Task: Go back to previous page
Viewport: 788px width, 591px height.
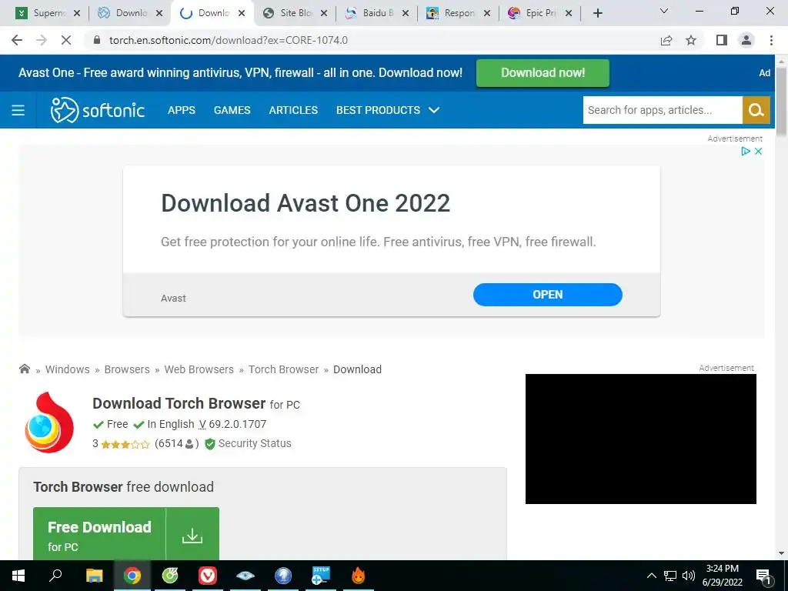Action: click(x=17, y=40)
